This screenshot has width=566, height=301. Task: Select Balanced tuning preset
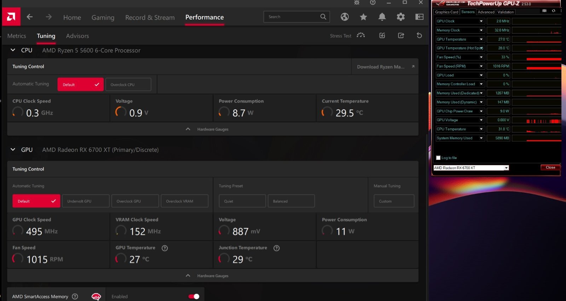point(291,201)
